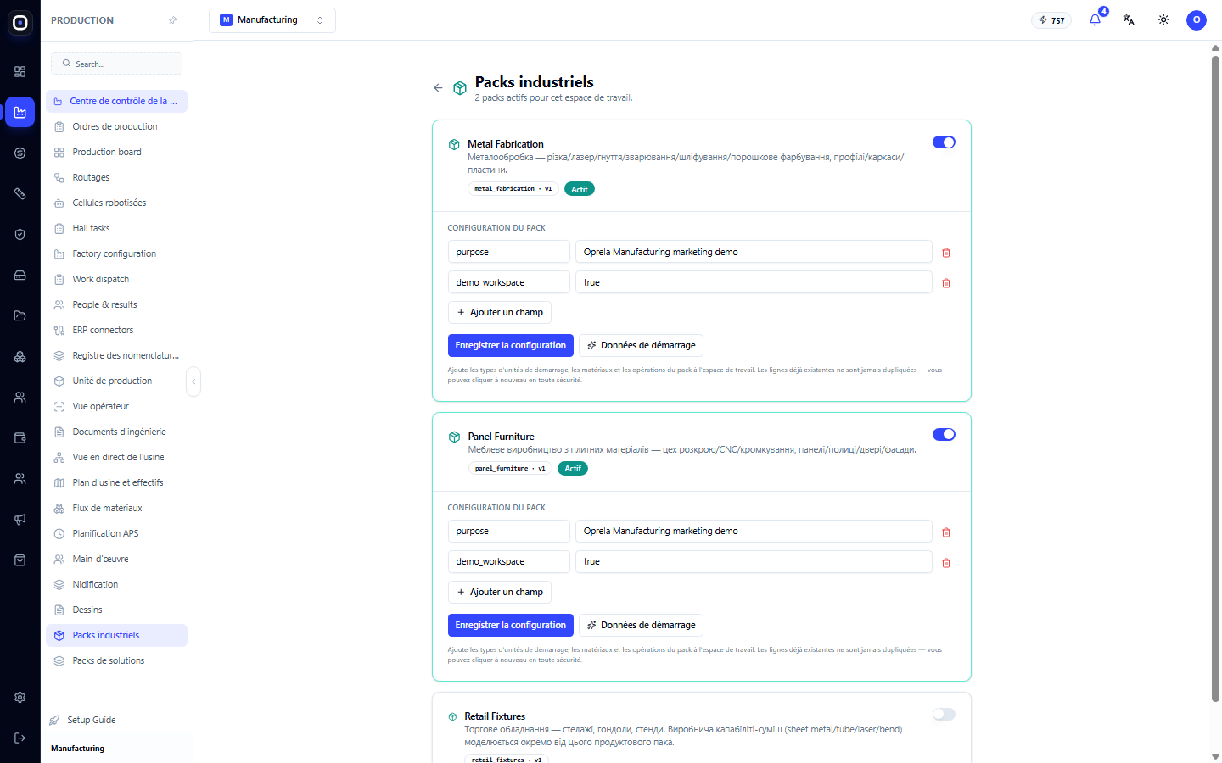The height and width of the screenshot is (763, 1222).
Task: Open the notifications bell
Action: pos(1096,20)
